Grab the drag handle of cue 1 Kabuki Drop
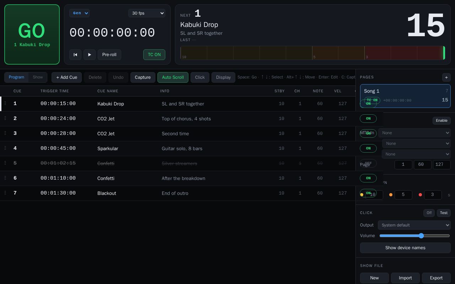Image resolution: width=455 pixels, height=284 pixels. pos(5,103)
